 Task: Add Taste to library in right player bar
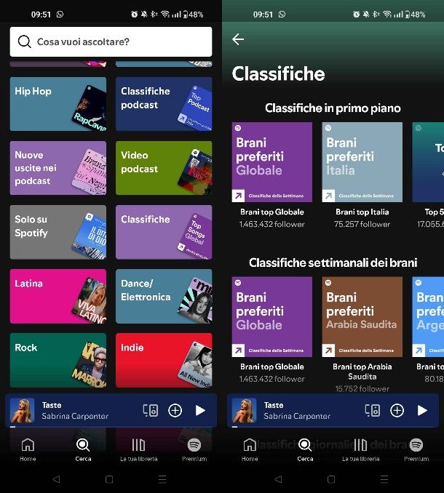click(397, 410)
